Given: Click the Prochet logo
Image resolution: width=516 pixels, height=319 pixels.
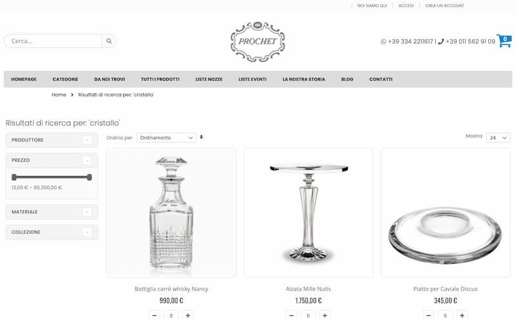Looking at the screenshot, I should 257,42.
